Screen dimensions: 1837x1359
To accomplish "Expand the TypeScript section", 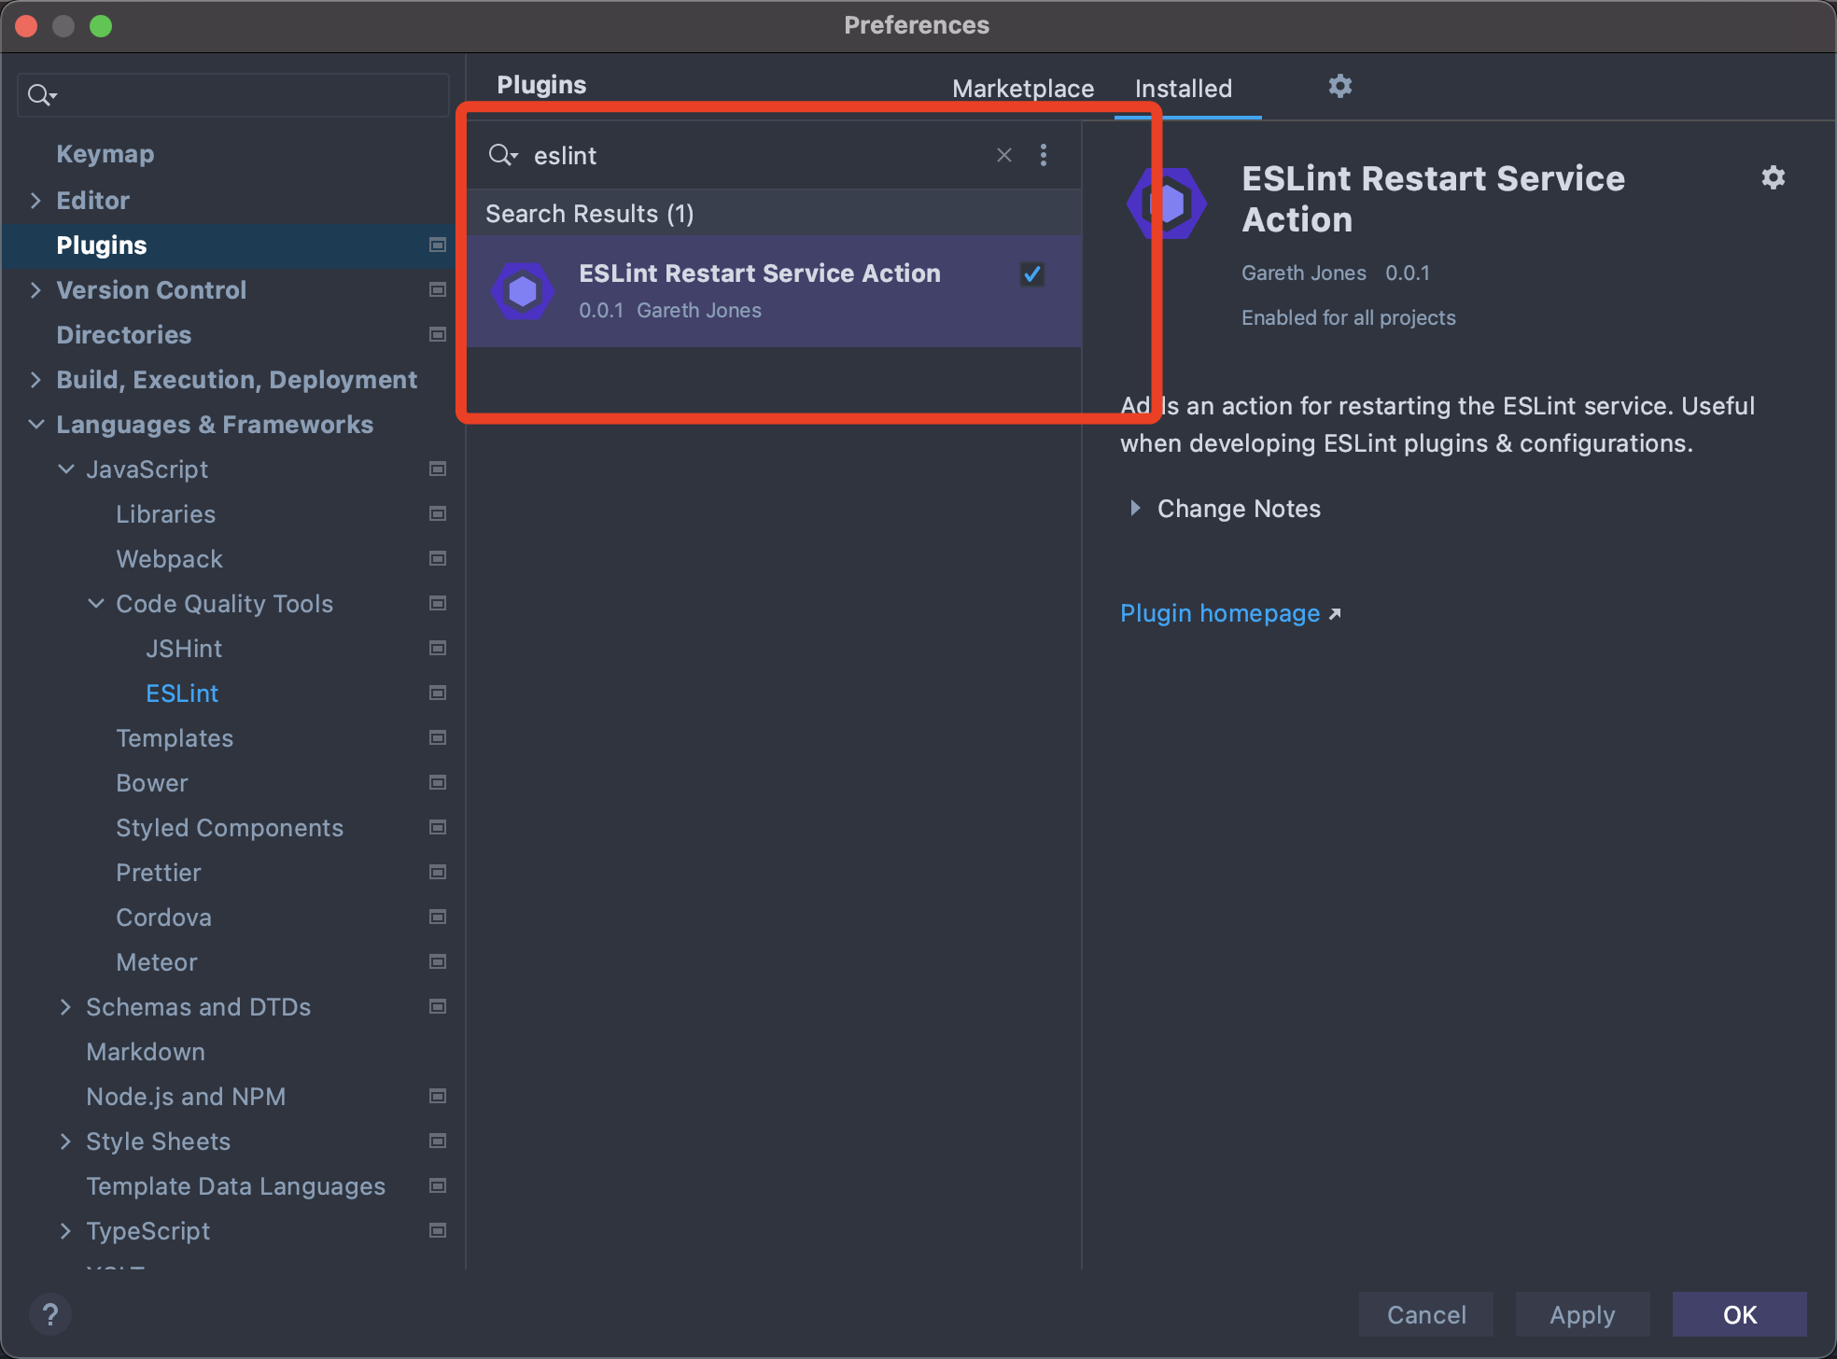I will tap(65, 1231).
